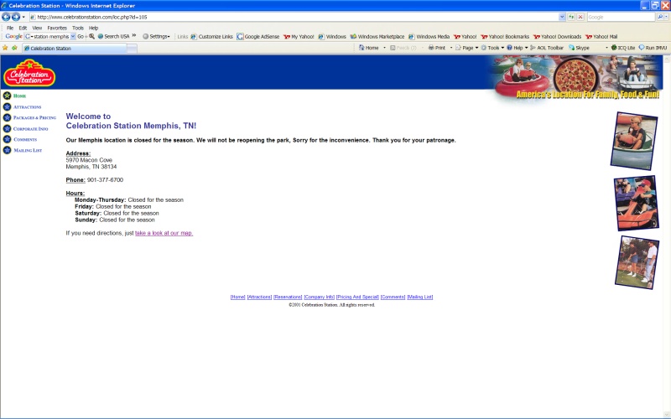Click the Celebration Station logo
671x419 pixels.
click(x=29, y=73)
